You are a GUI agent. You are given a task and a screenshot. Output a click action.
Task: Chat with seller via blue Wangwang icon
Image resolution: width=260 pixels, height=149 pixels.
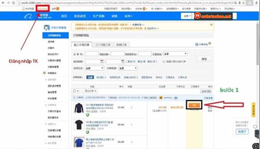click(x=176, y=98)
